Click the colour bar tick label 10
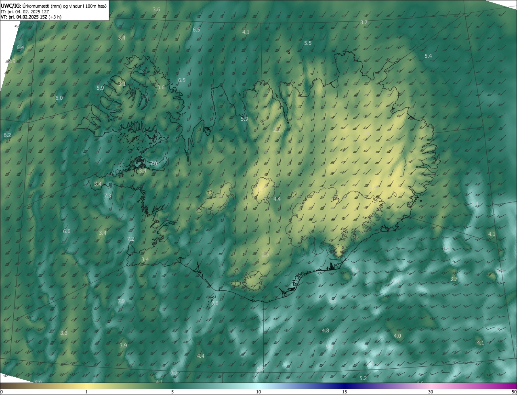Viewport: 517px width, 395px height. point(258,392)
